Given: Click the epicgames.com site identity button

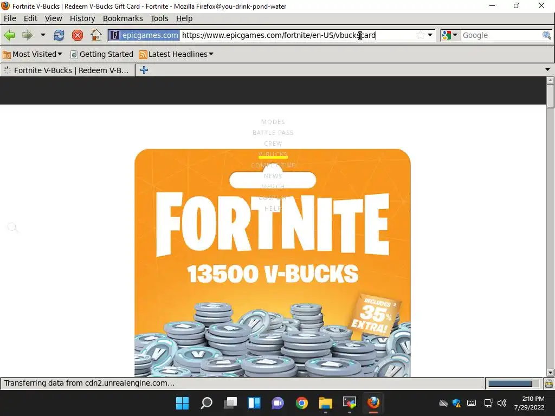Looking at the screenshot, I should click(144, 35).
